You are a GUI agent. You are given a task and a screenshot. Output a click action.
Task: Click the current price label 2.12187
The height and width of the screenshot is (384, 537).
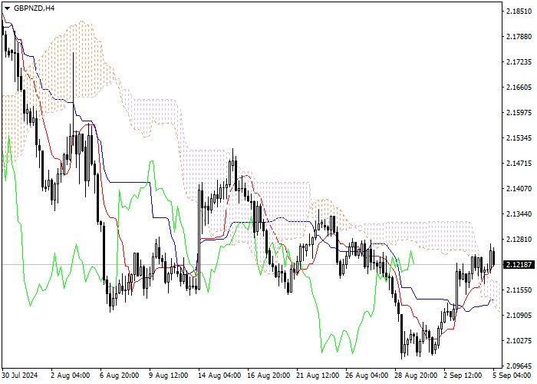[519, 265]
